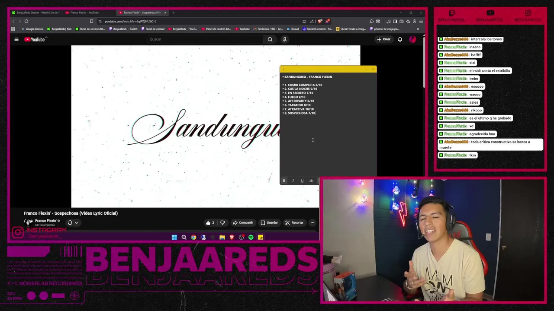Toggle bold in sticky note
Viewport: 554px width, 311px height.
point(284,181)
